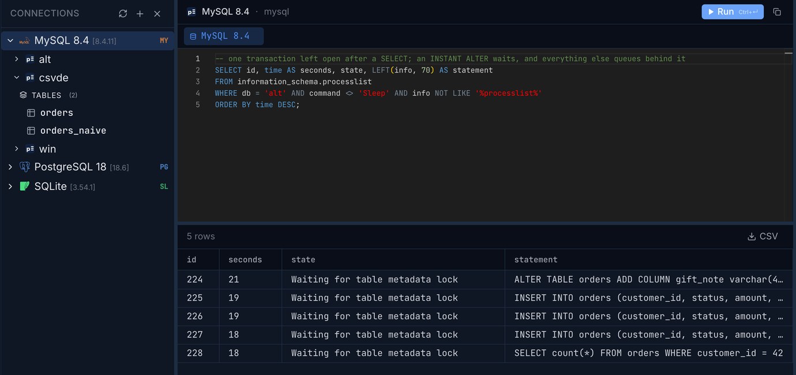Viewport: 796px width, 375px height.
Task: Click the 21 seconds cell
Action: (250, 279)
